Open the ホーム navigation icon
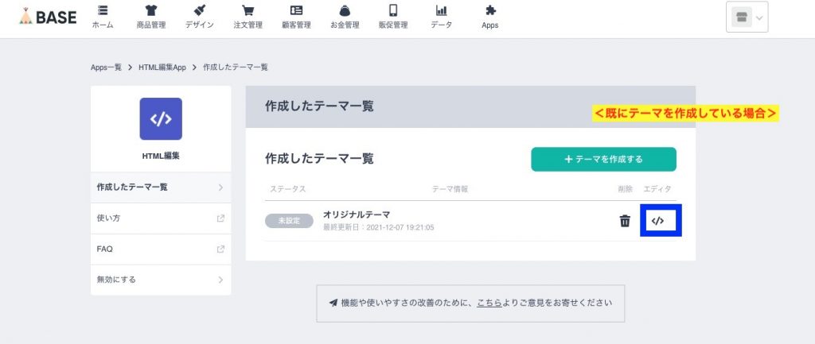Image resolution: width=815 pixels, height=344 pixels. 103,11
